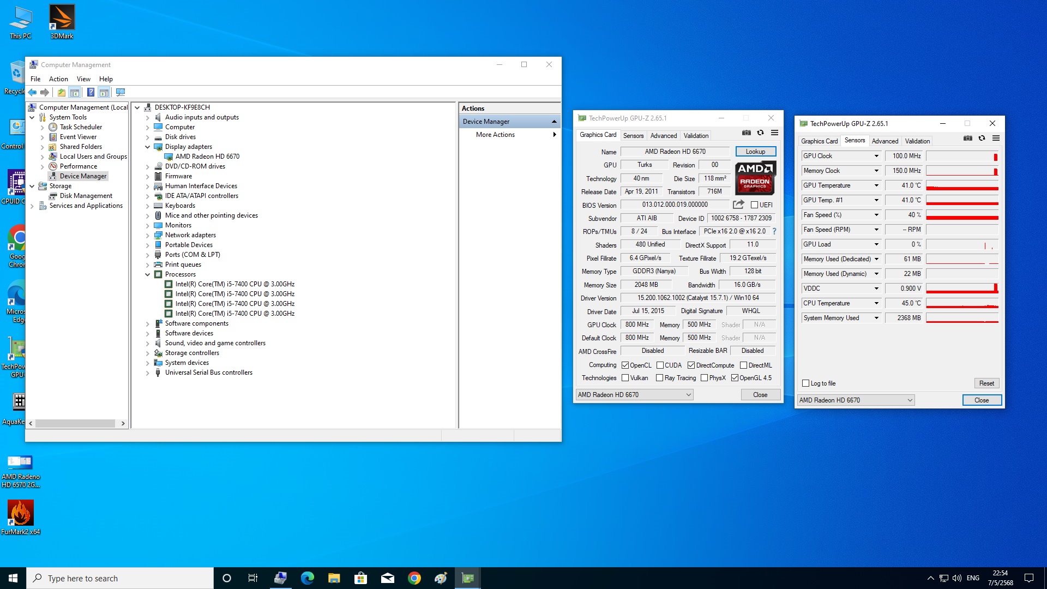Select Disk Management in the console tree

click(x=86, y=196)
